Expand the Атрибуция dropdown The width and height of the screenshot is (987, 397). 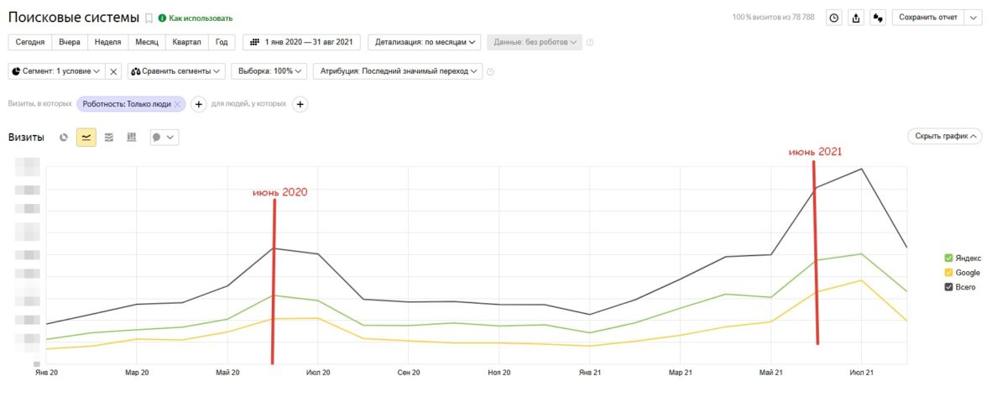tap(399, 72)
